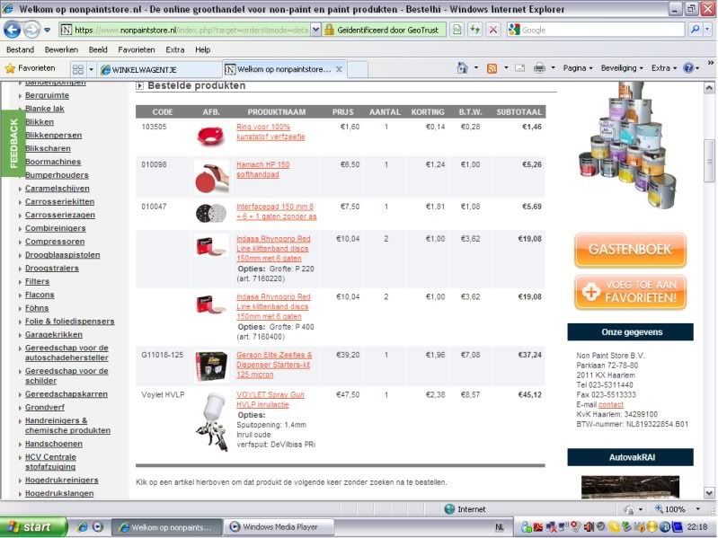Expand the Filters category arrow

pos(20,282)
